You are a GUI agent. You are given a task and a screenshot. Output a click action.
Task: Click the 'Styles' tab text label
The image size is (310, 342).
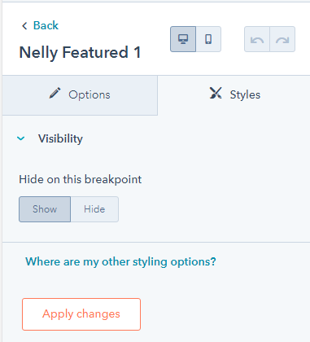coord(245,94)
